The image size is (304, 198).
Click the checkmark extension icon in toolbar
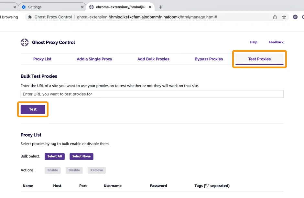pyautogui.click(x=295, y=17)
